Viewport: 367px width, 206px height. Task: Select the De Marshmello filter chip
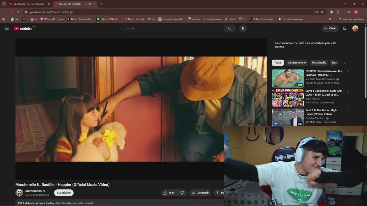(x=296, y=63)
